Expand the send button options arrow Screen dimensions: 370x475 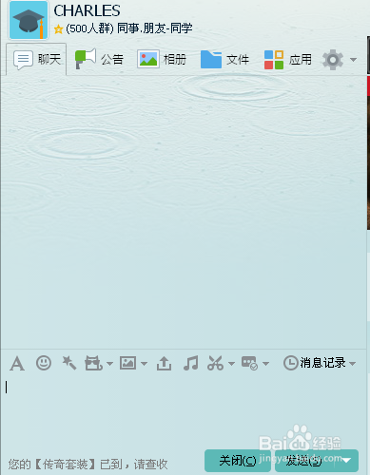click(347, 461)
